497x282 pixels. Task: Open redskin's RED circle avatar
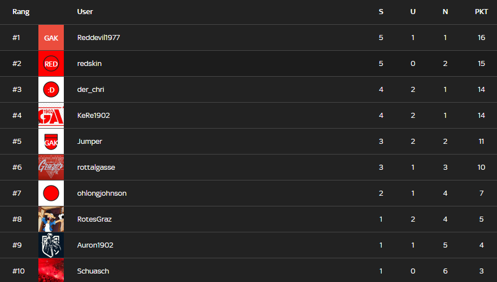(x=51, y=64)
